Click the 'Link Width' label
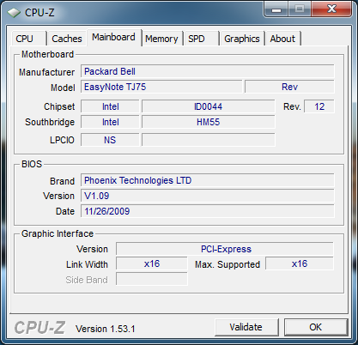Viewport: 358px width, 345px height. click(87, 264)
